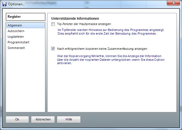Uncheck the keine Zusammenfassung anzeigen checkbox
Image resolution: width=182 pixels, height=130 pixels.
pos(53,49)
